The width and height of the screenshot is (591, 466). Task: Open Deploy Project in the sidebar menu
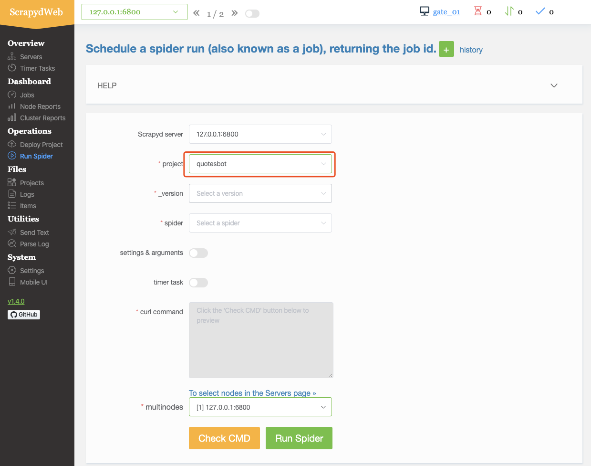point(41,145)
